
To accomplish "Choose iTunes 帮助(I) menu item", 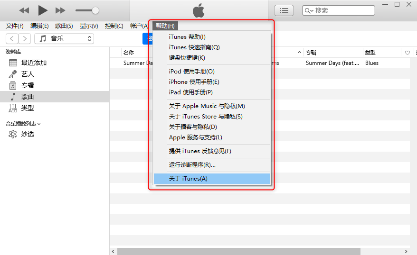I will 212,37.
